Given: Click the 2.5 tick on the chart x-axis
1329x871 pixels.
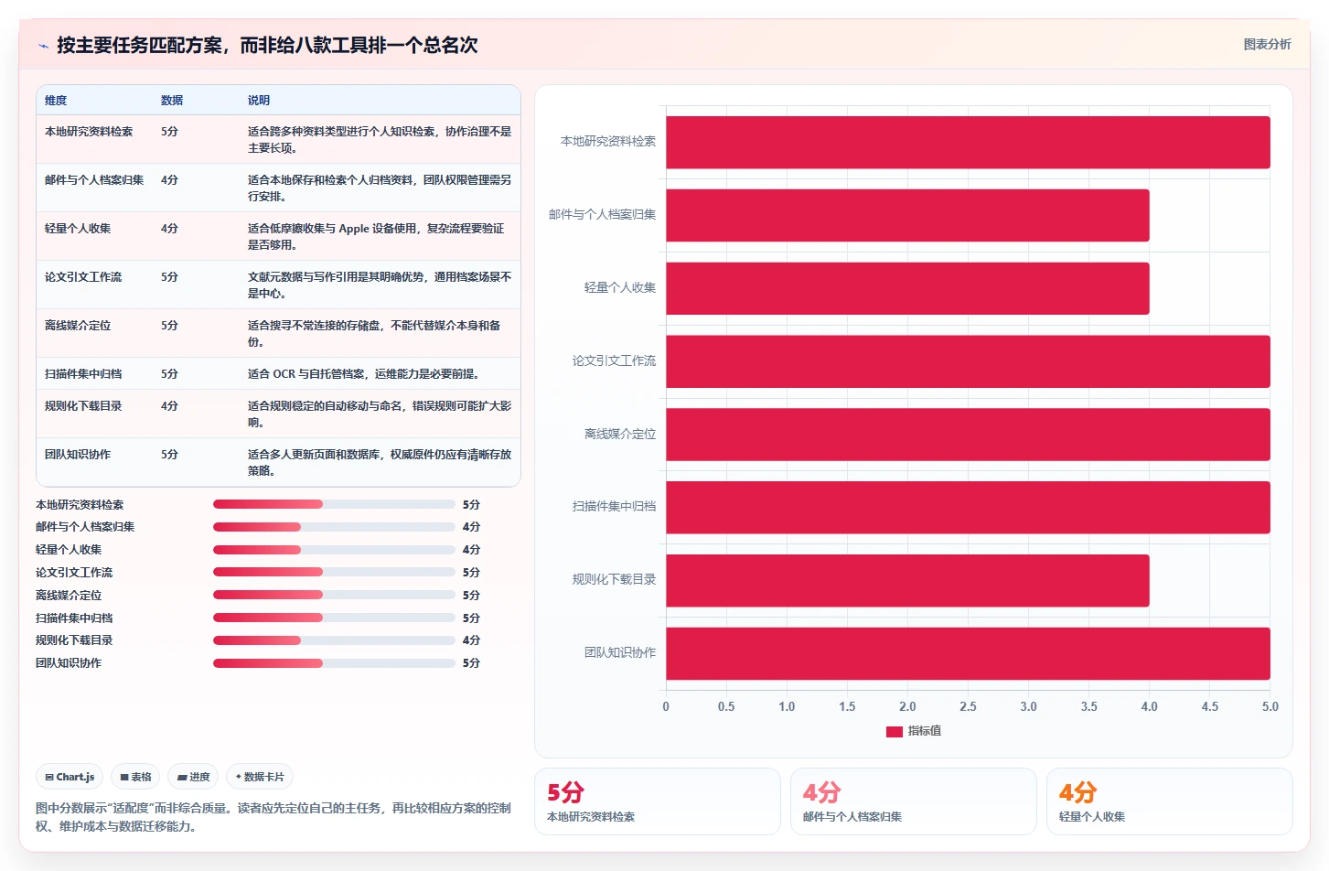Looking at the screenshot, I should point(968,707).
